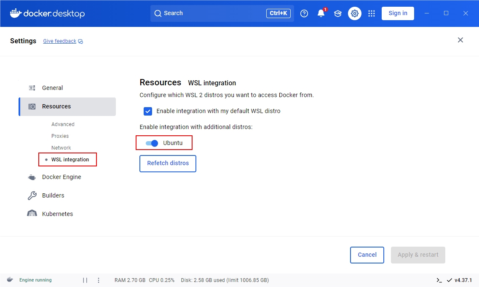
Task: Click Apply & restart button
Action: coord(418,255)
